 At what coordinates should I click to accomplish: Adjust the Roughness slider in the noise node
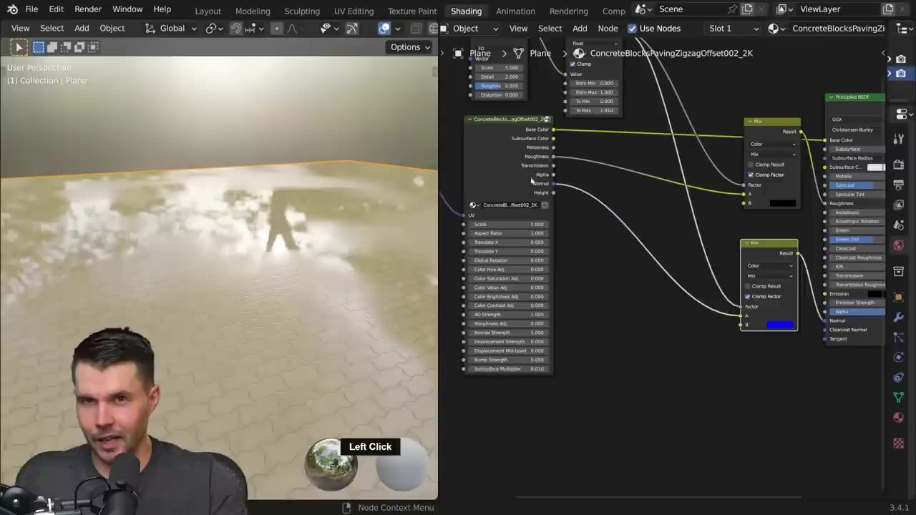pos(500,86)
